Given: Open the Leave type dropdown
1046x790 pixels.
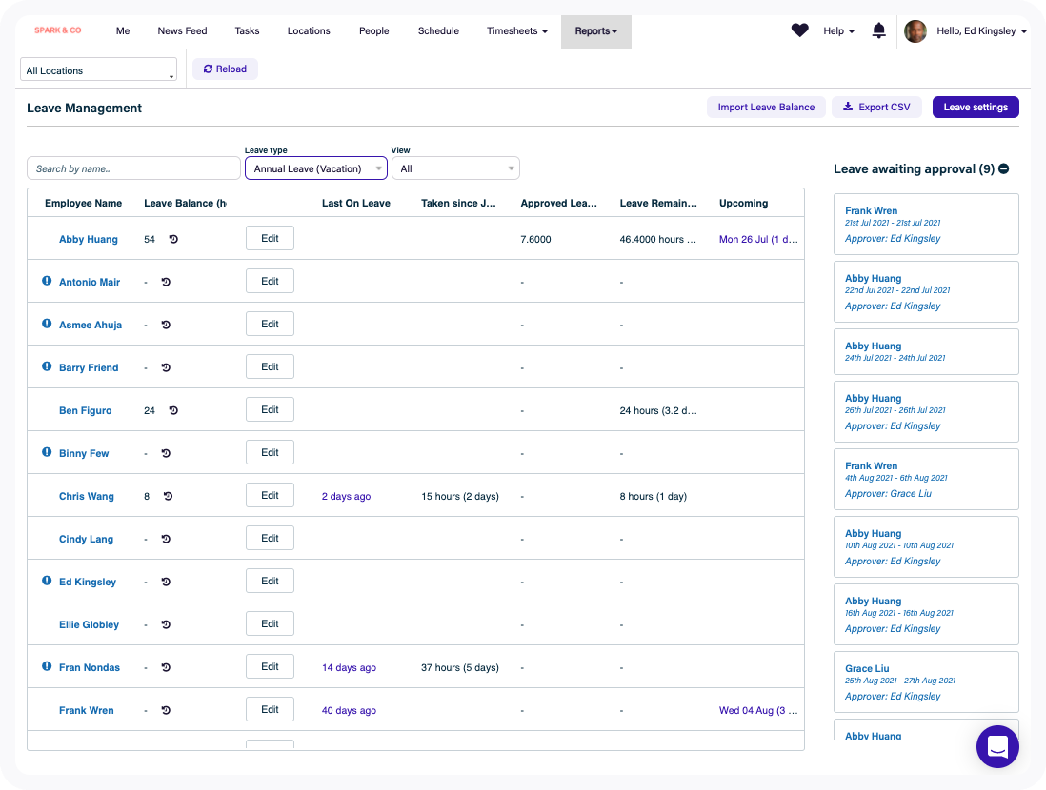Looking at the screenshot, I should click(x=315, y=168).
